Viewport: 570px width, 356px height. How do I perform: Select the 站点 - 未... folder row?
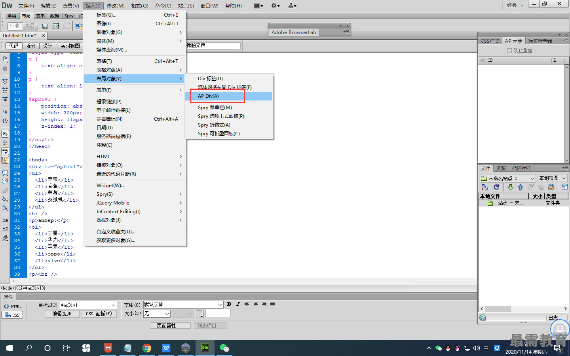(x=523, y=203)
